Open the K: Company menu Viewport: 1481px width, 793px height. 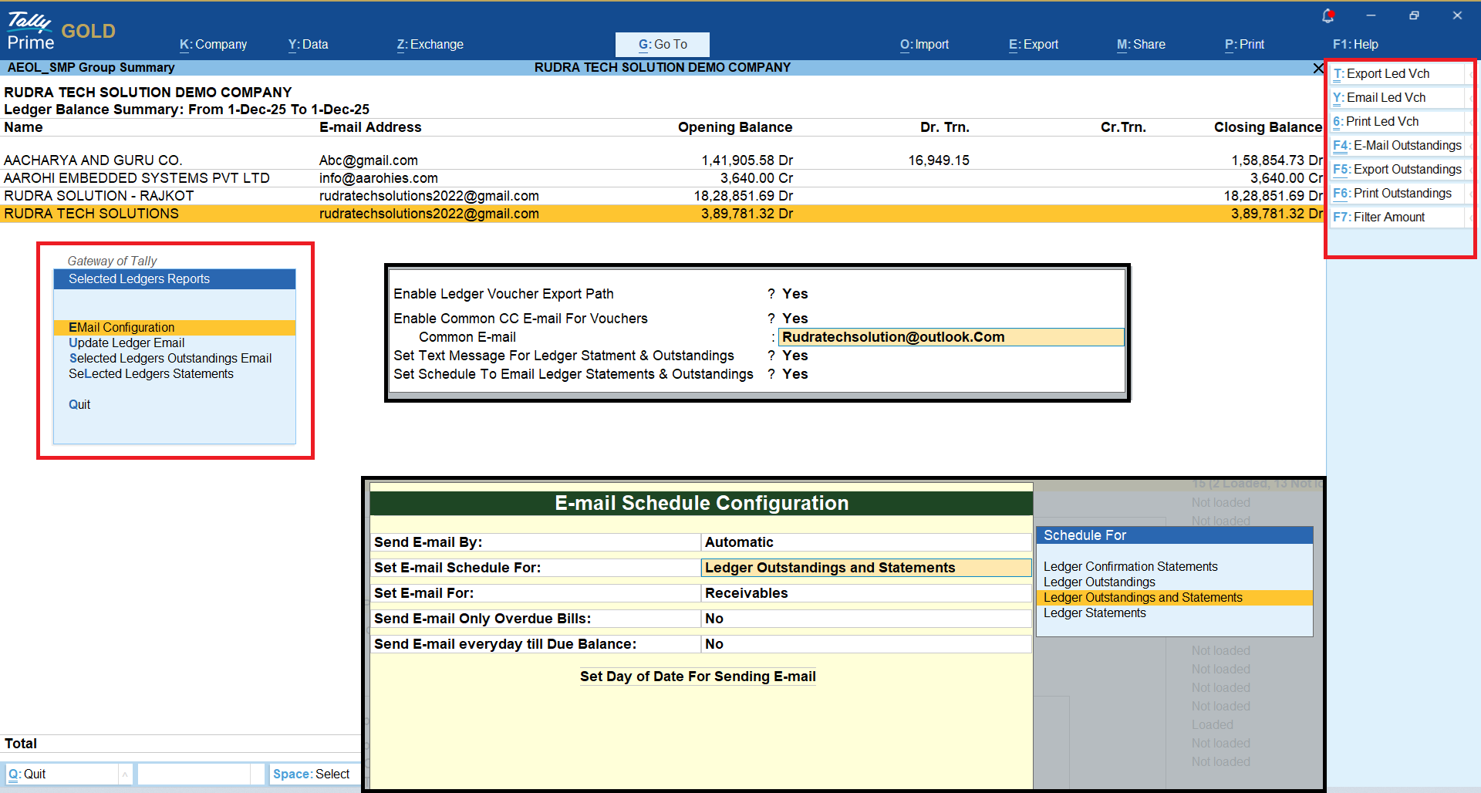pos(213,45)
